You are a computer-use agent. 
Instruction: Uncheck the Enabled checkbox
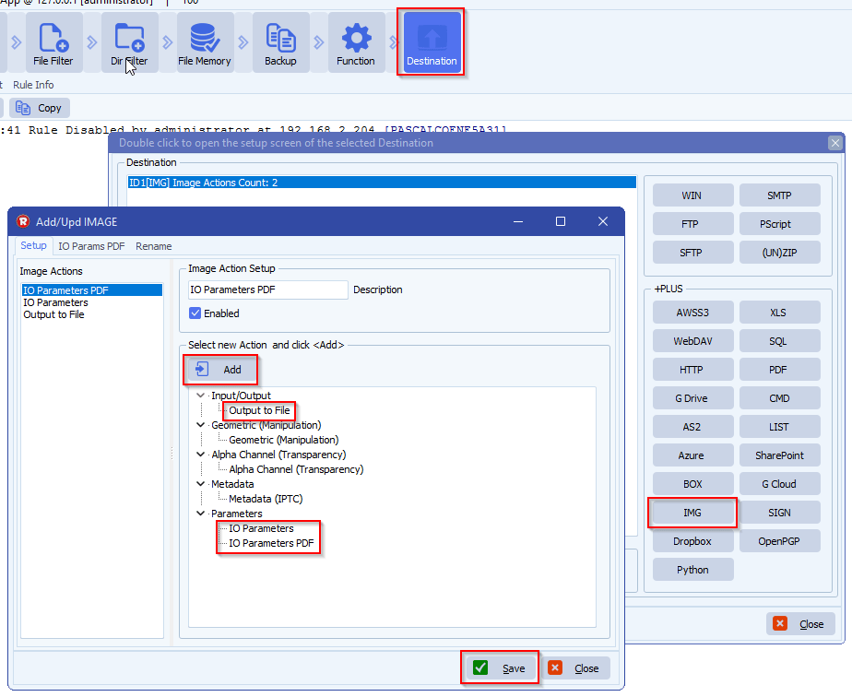pyautogui.click(x=195, y=313)
